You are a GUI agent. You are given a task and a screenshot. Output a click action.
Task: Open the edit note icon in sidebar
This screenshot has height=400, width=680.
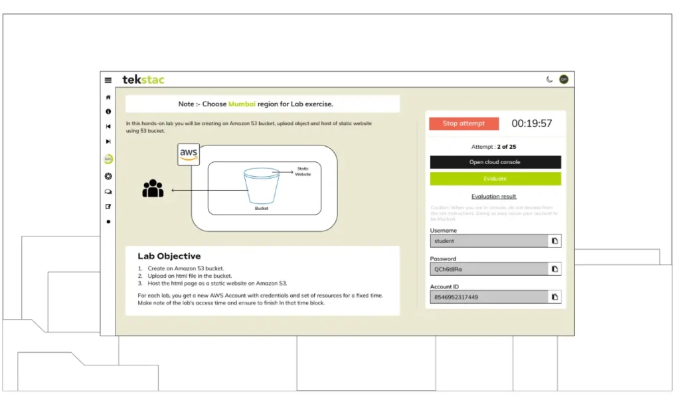(108, 207)
